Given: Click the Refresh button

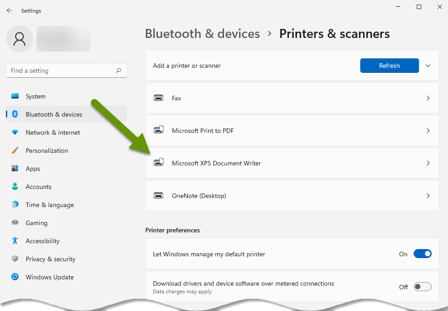Looking at the screenshot, I should tap(390, 66).
